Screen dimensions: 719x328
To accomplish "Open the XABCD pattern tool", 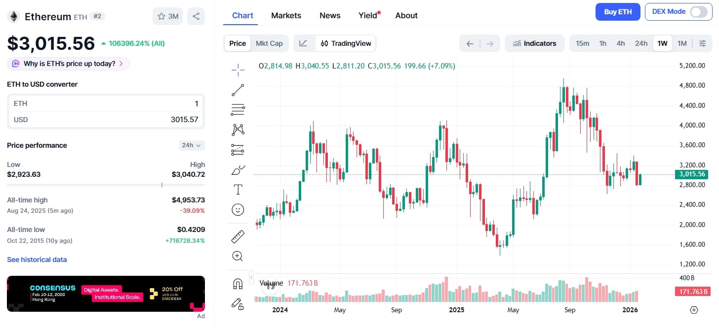I will pos(238,130).
